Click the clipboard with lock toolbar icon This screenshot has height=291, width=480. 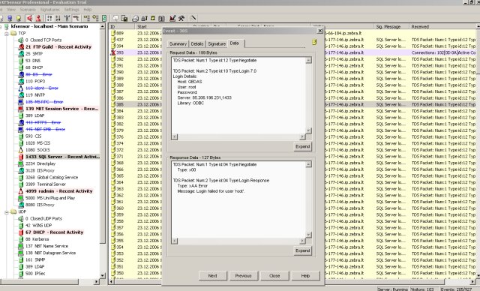point(124,18)
